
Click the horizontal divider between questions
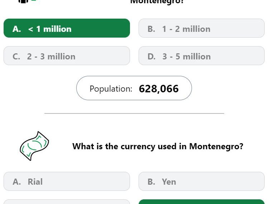tap(134, 113)
